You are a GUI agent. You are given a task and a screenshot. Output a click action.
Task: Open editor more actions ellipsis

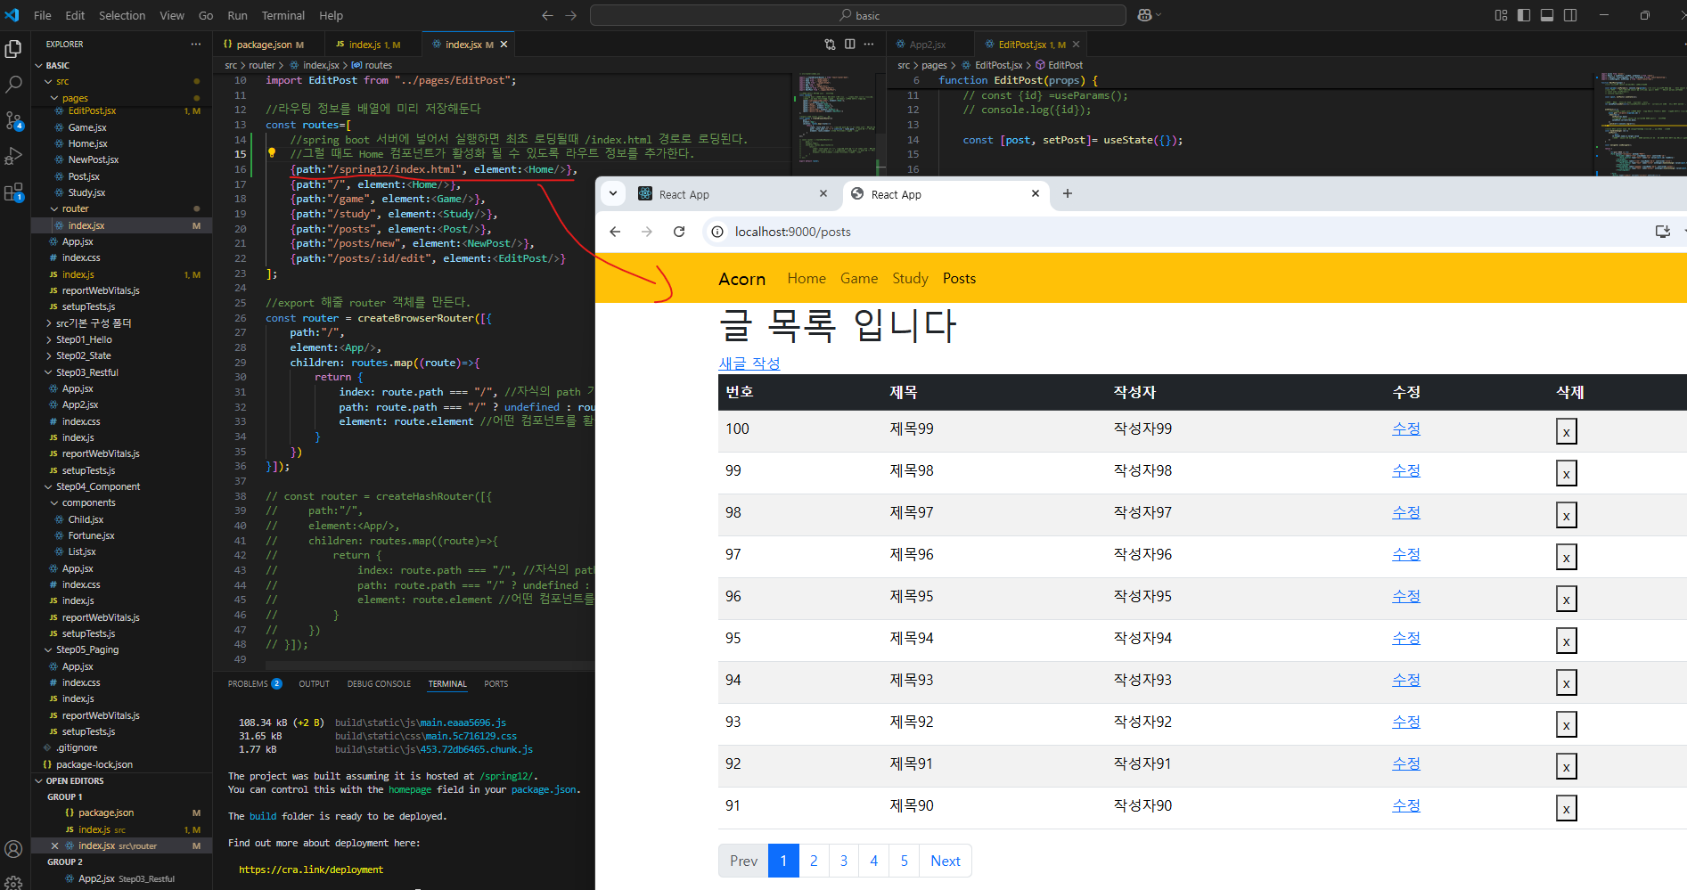point(869,44)
